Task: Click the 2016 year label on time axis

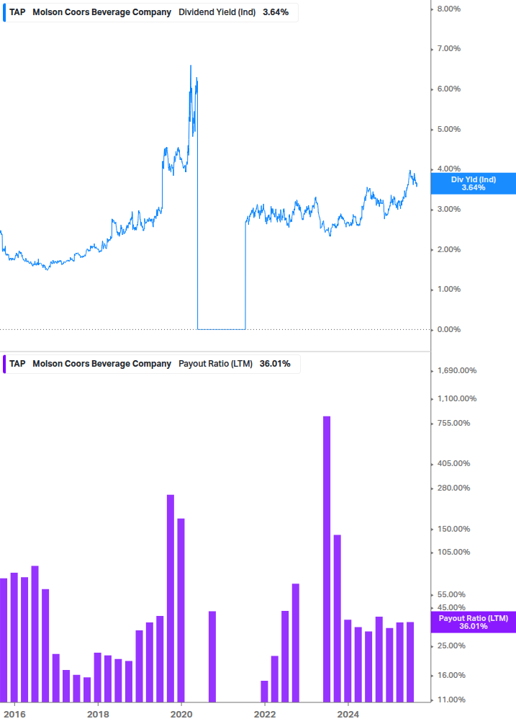Action: [x=15, y=715]
